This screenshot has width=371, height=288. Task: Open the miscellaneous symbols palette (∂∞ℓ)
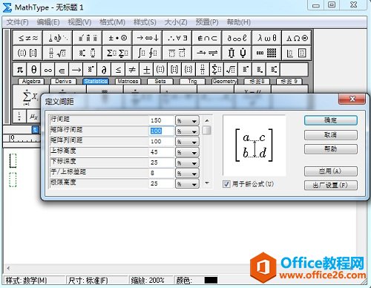(237, 38)
